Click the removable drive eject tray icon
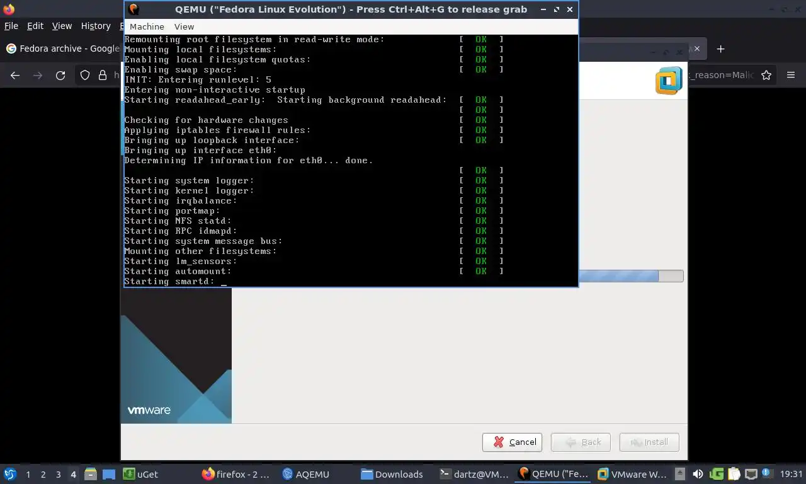Screen dimensions: 806x484 [x=680, y=474]
